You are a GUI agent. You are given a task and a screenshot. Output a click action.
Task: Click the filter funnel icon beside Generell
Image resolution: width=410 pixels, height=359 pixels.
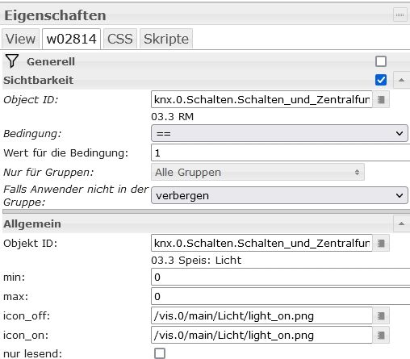(x=12, y=61)
